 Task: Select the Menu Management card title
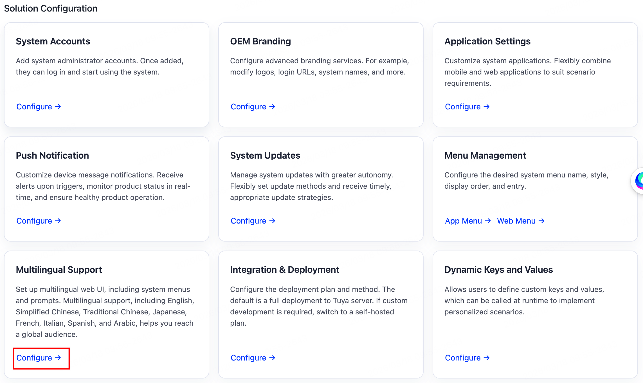tap(485, 156)
